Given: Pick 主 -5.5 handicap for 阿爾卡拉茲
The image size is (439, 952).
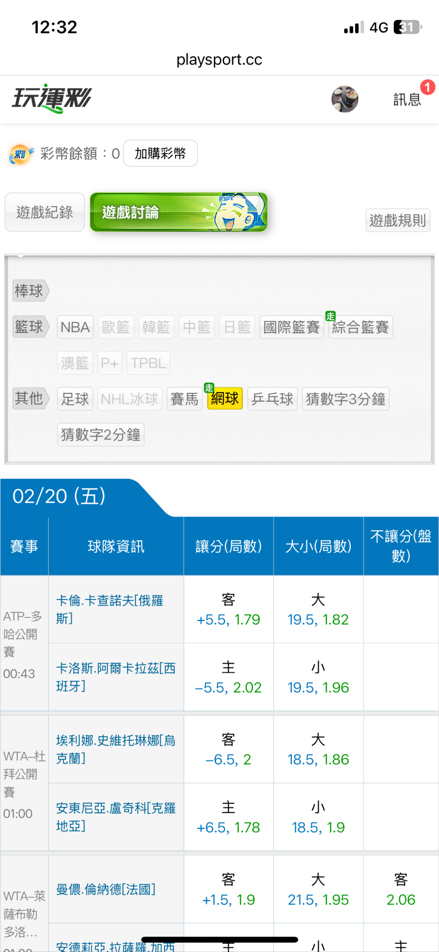Looking at the screenshot, I should [x=228, y=678].
